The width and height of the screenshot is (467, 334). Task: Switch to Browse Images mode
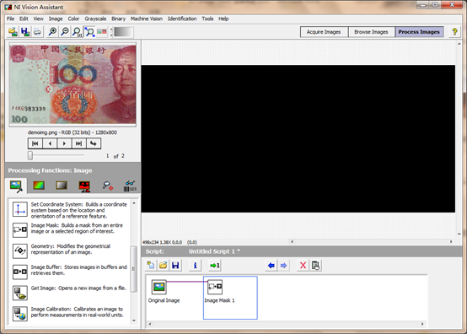(372, 32)
